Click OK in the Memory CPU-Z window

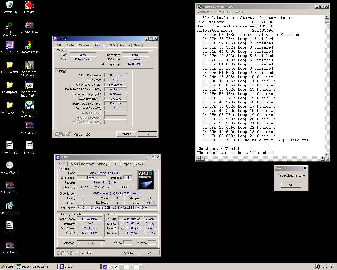(147, 134)
